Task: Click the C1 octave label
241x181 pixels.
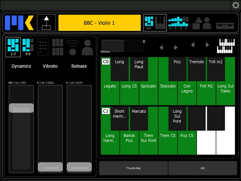Action: [106, 111]
